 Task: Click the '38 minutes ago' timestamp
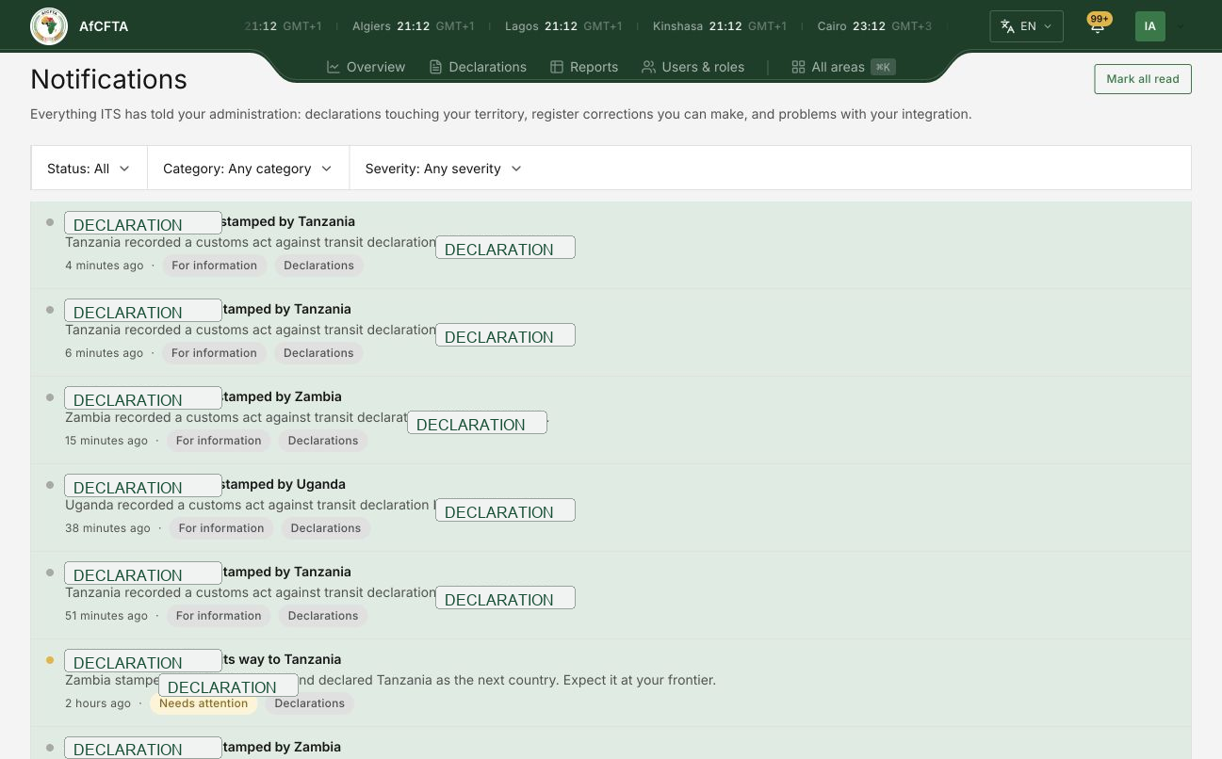coord(107,528)
